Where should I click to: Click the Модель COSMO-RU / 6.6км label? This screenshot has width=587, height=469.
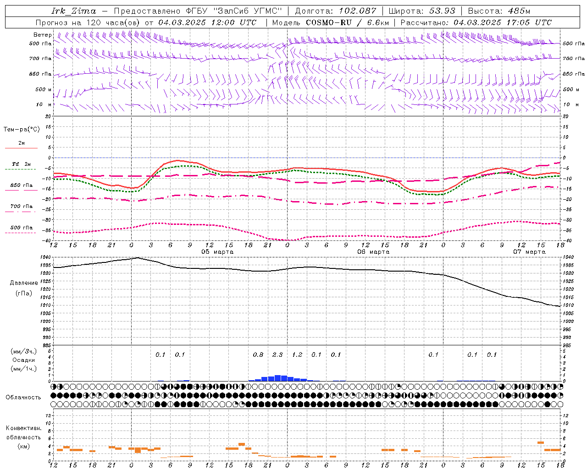coord(331,22)
